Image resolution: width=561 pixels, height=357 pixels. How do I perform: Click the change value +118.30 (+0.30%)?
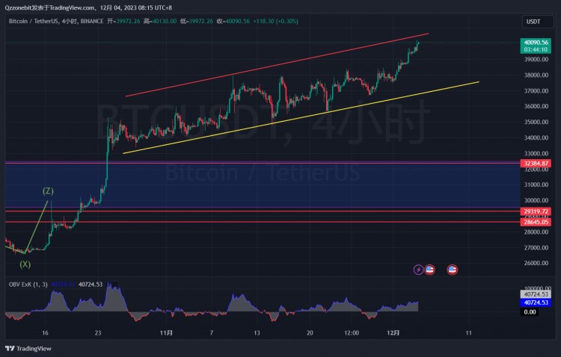[275, 21]
